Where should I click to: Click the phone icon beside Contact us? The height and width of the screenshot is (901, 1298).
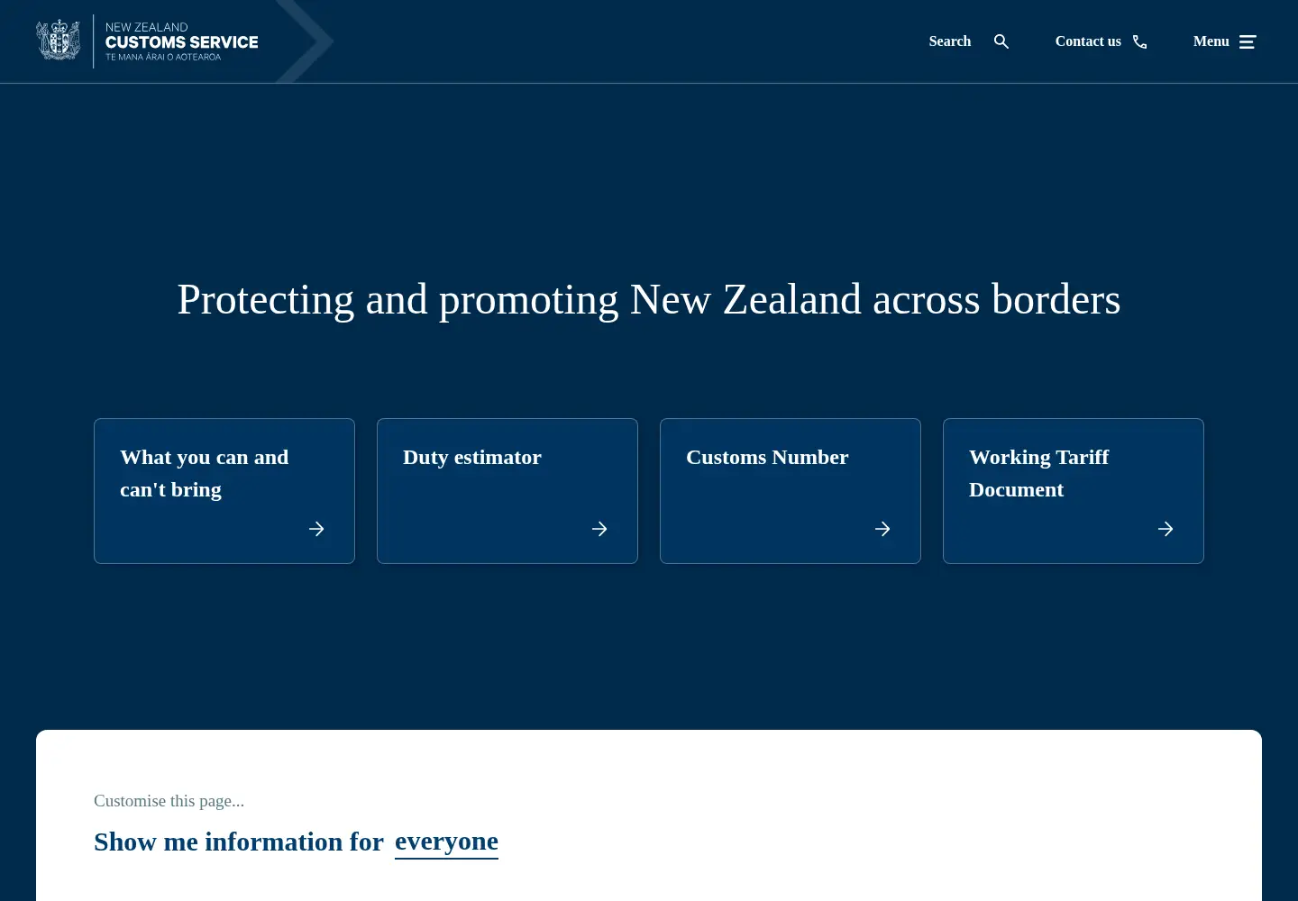point(1140,41)
